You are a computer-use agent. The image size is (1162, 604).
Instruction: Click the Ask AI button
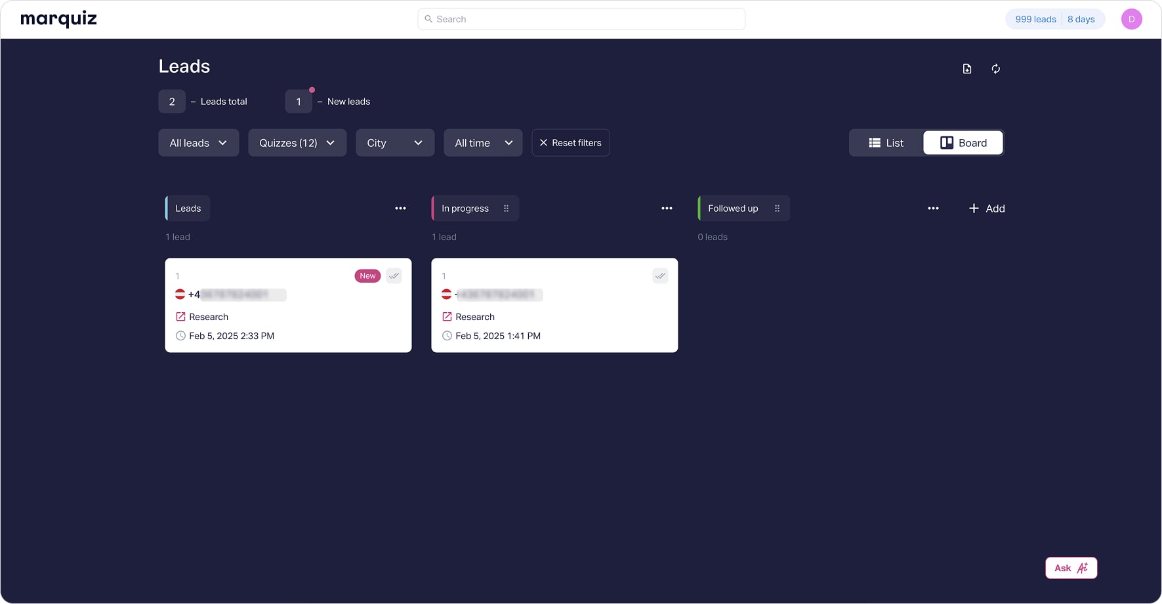click(x=1071, y=568)
